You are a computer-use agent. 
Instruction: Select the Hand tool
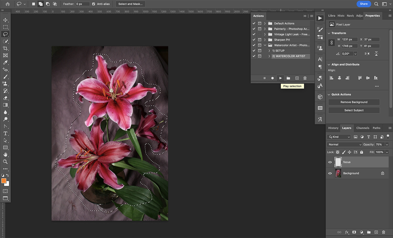pyautogui.click(x=5, y=154)
